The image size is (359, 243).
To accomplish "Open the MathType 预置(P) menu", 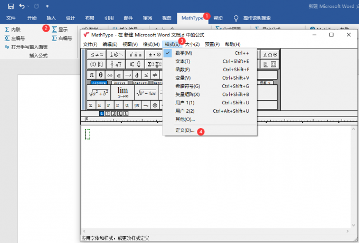I will 212,44.
